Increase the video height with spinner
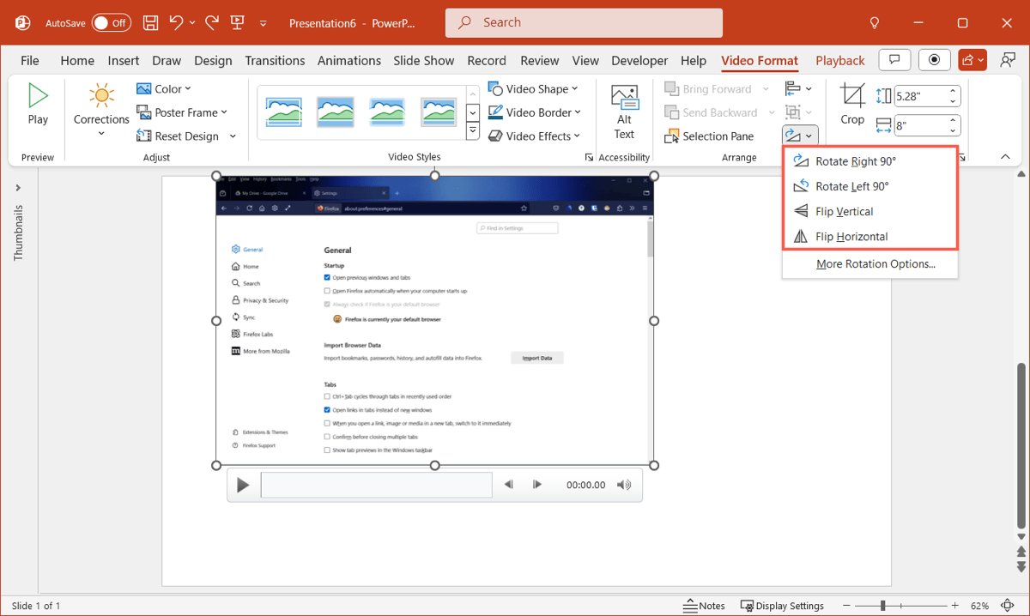 (953, 92)
